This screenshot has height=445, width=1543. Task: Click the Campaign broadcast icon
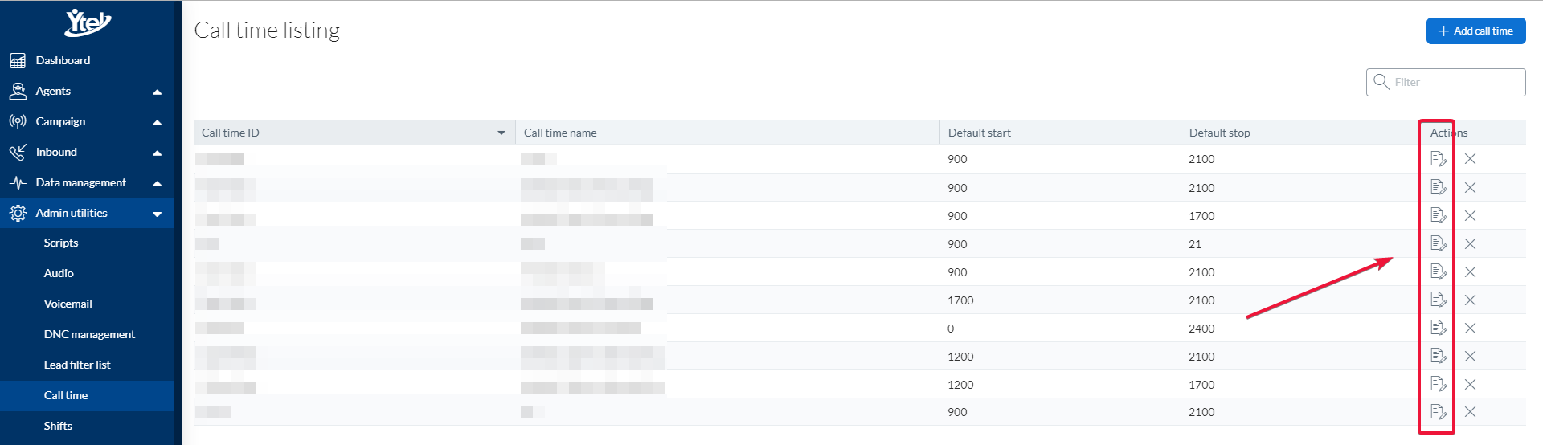pos(18,121)
